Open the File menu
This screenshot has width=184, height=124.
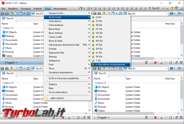[3, 9]
